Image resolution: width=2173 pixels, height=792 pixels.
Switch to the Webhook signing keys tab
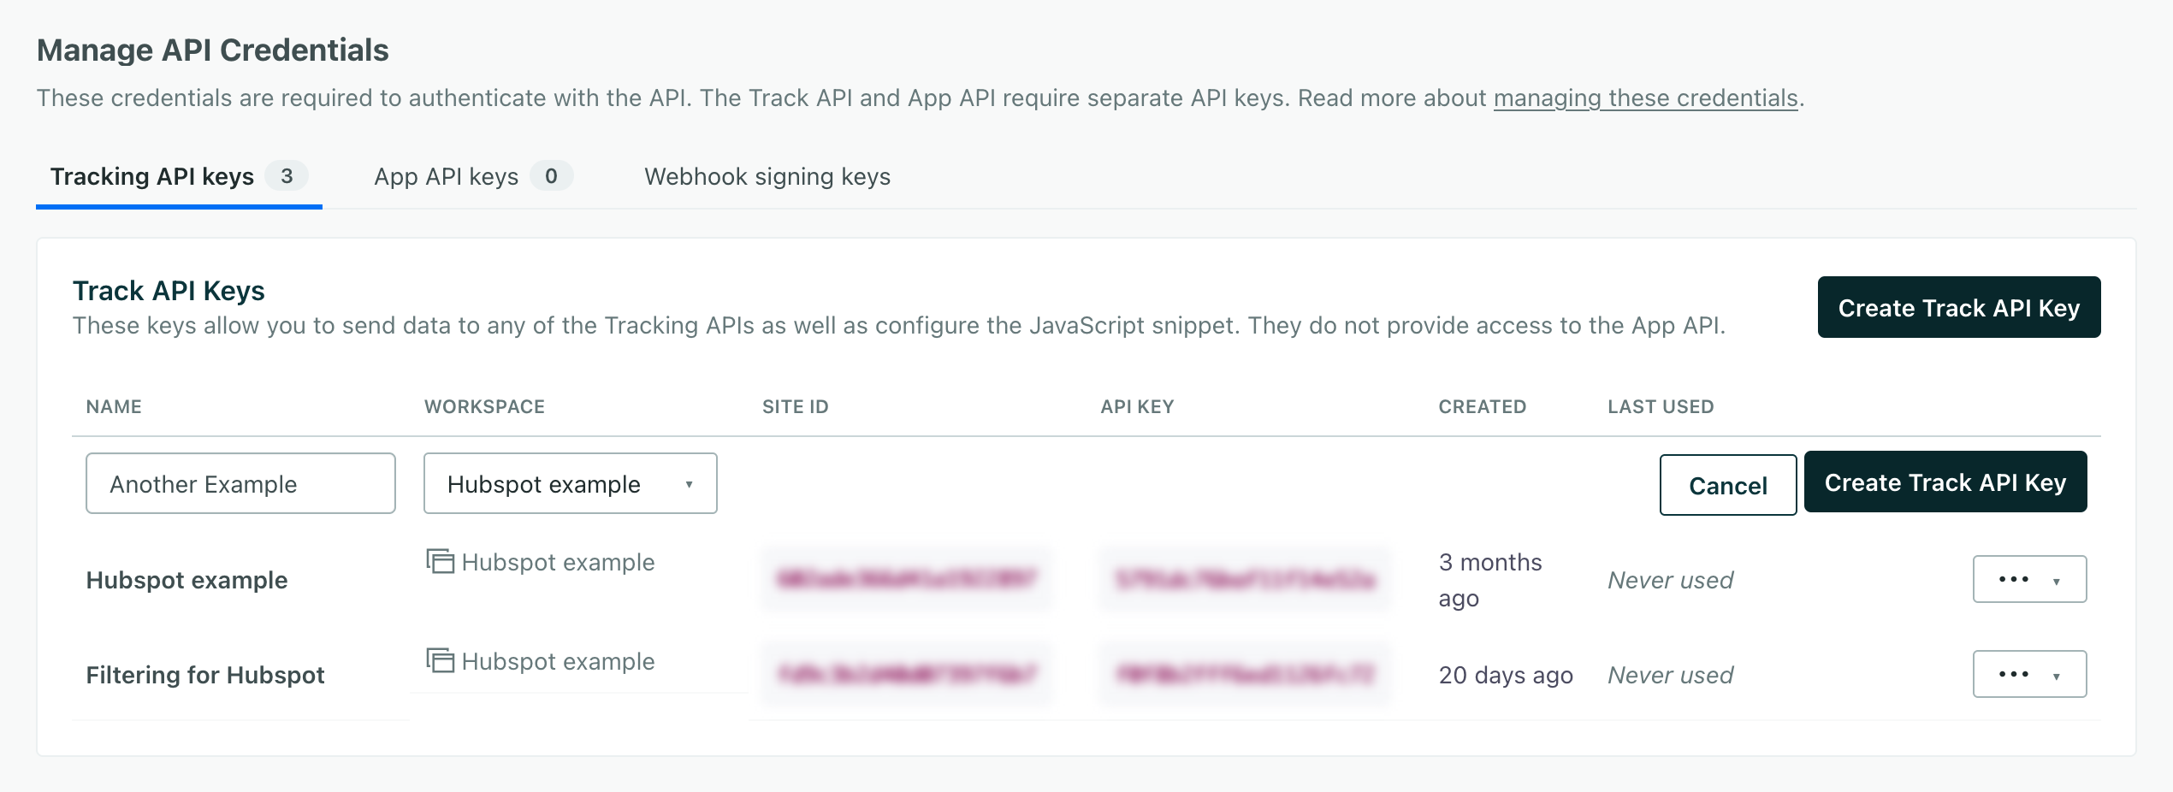(x=767, y=177)
